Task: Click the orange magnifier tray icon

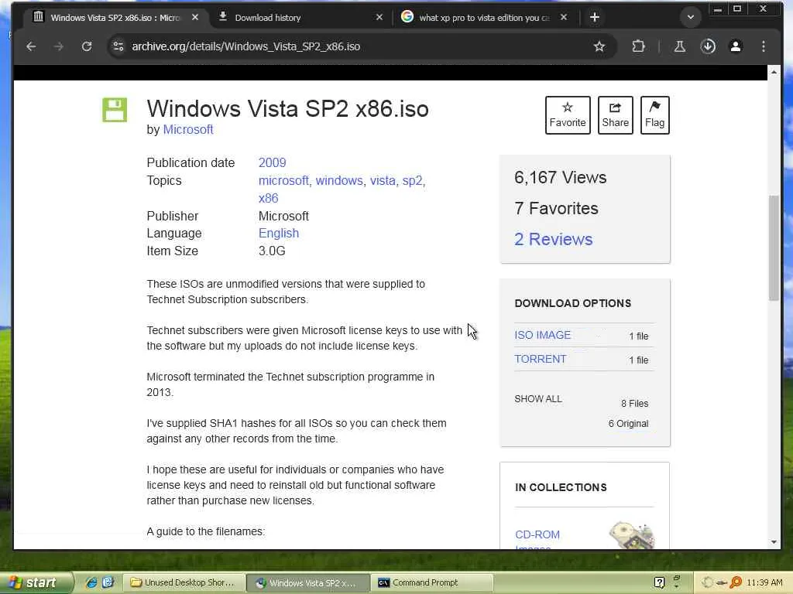Action: pos(736,583)
